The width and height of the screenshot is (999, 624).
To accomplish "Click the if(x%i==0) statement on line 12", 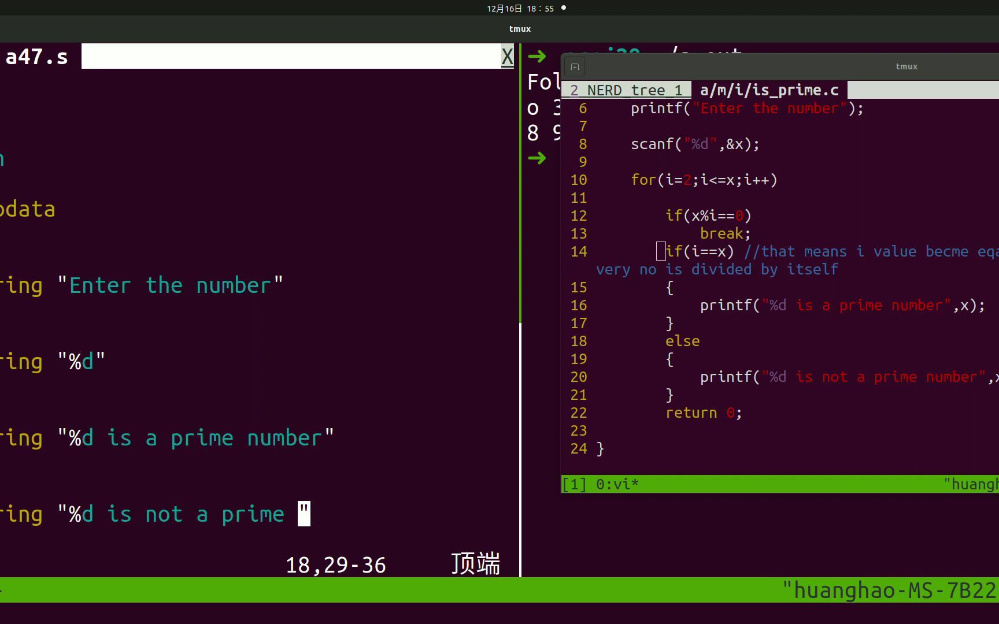I will click(708, 216).
